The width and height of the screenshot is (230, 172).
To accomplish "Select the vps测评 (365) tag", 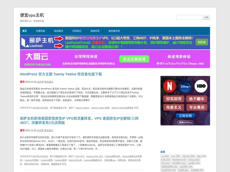I will [194, 163].
